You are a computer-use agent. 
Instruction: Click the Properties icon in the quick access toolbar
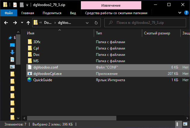(x=15, y=5)
